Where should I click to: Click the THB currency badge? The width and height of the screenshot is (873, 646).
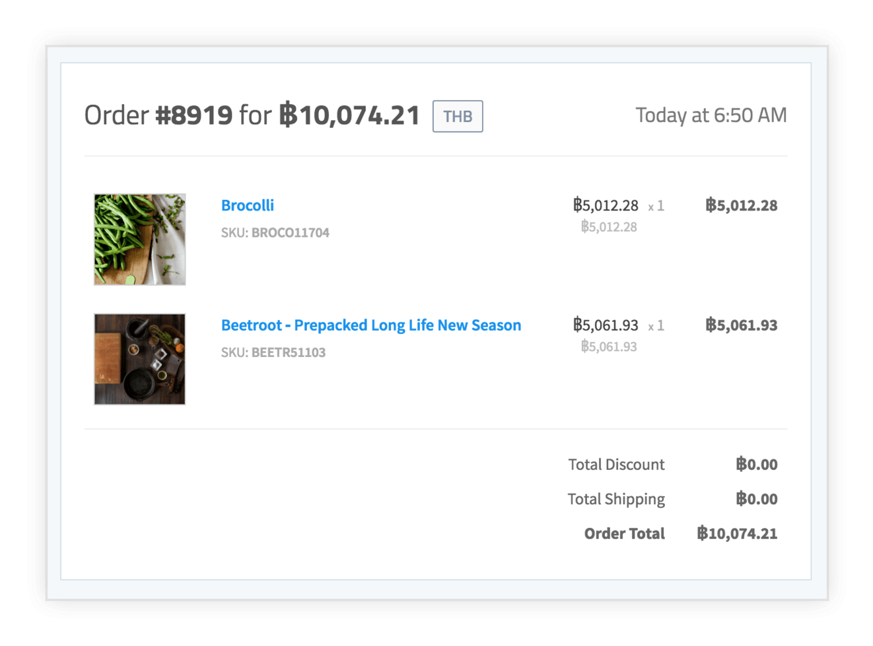click(x=458, y=116)
